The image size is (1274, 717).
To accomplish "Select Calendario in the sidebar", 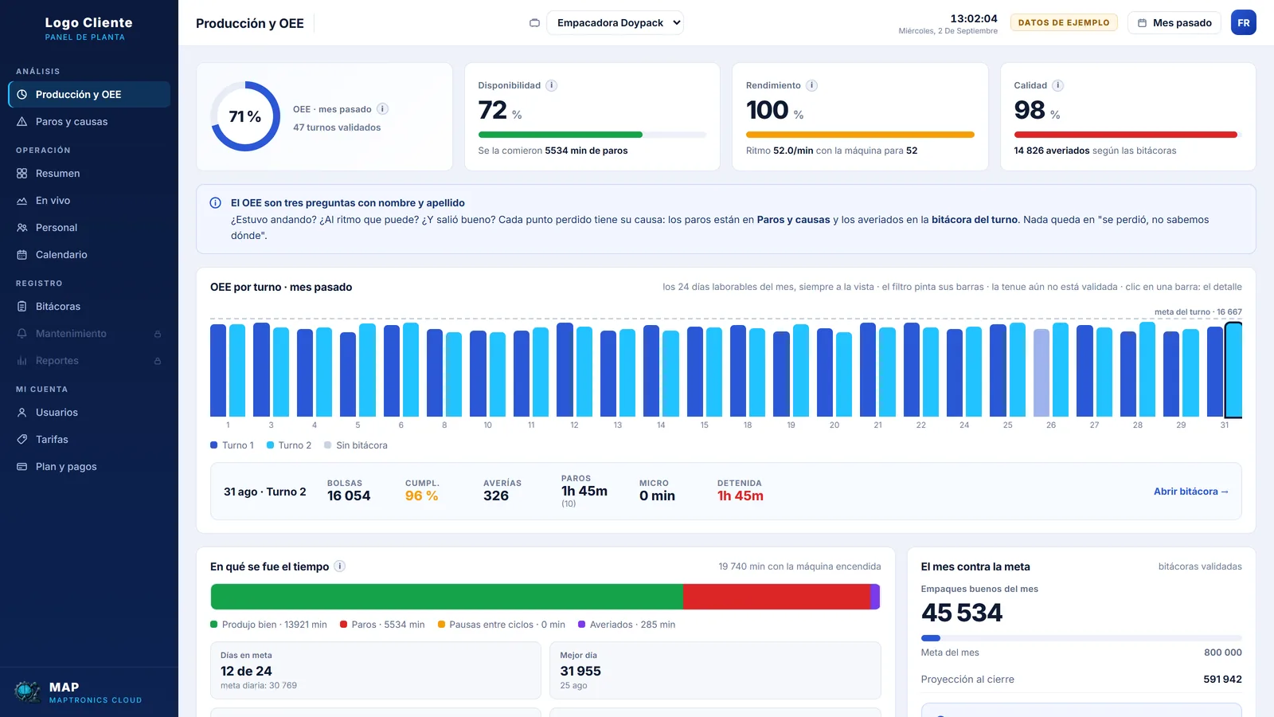I will [89, 255].
